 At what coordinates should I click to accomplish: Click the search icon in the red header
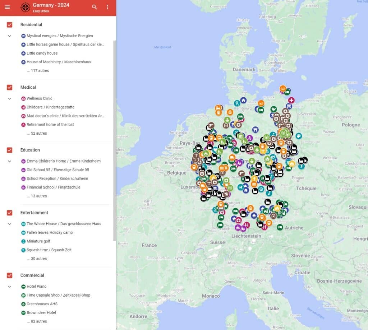[x=94, y=7]
